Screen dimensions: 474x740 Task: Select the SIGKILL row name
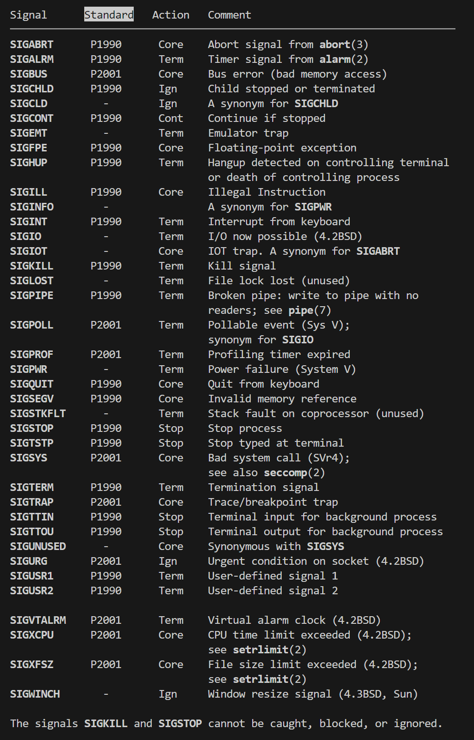click(32, 266)
